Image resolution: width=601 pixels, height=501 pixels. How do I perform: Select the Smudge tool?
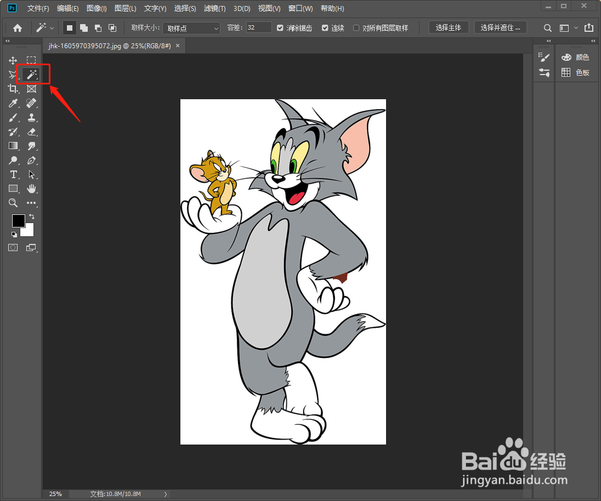[x=31, y=146]
